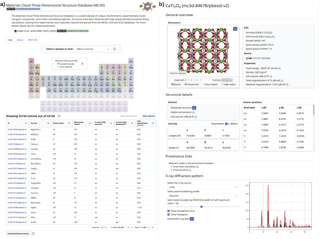This screenshot has height=239, width=319.
Task: Open the Explore provenance AiiDA icon
Action: point(193,112)
